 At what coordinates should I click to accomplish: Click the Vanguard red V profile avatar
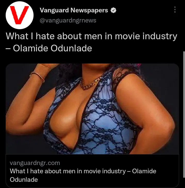point(20,15)
